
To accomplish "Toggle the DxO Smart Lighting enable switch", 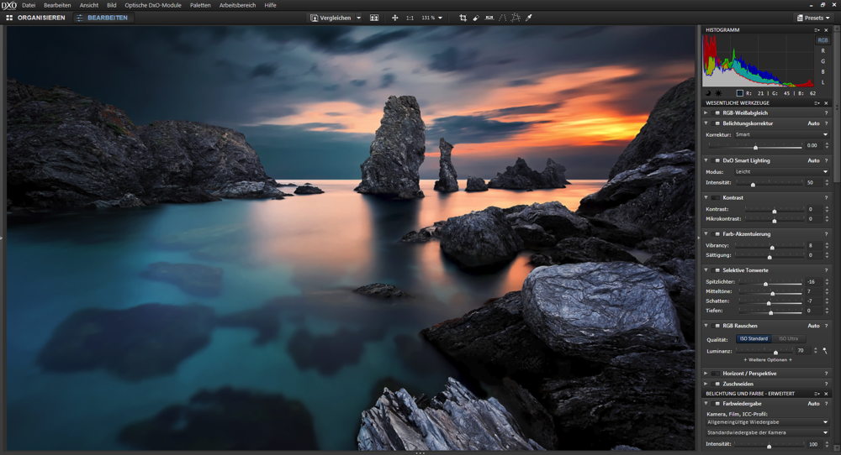I will pyautogui.click(x=717, y=160).
